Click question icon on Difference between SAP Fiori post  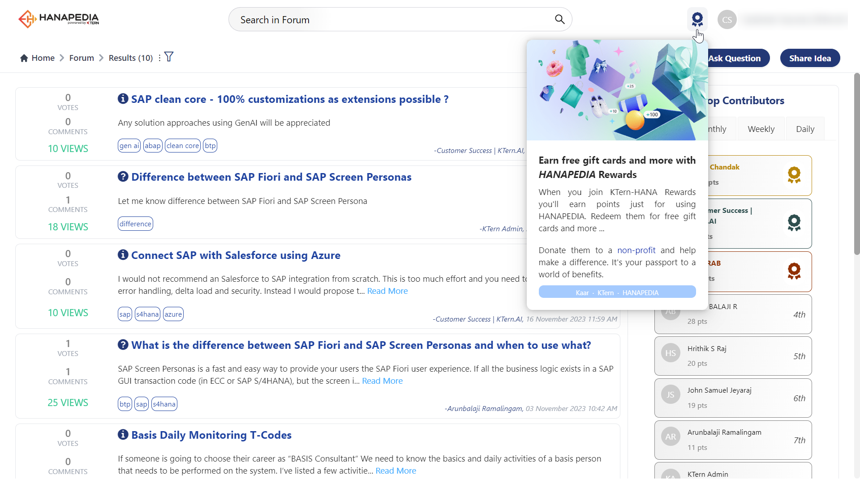click(123, 176)
